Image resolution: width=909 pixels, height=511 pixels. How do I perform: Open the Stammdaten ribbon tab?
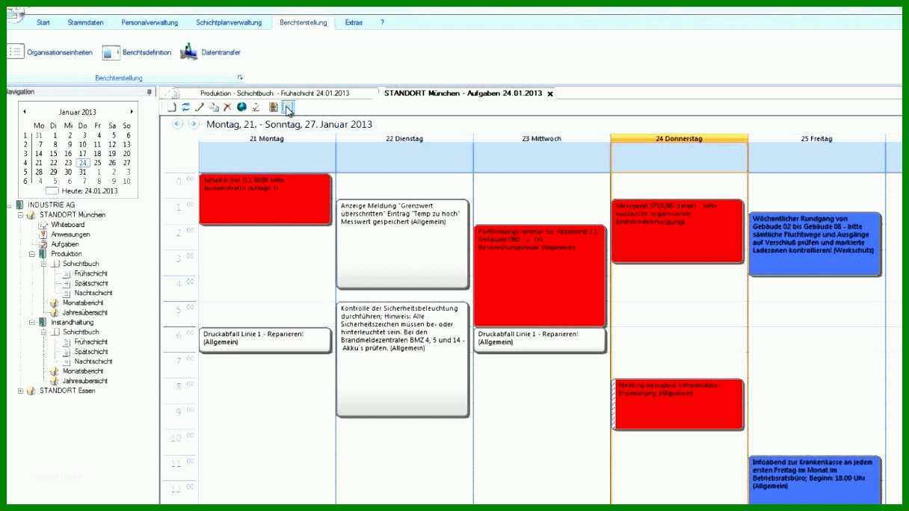coord(85,22)
